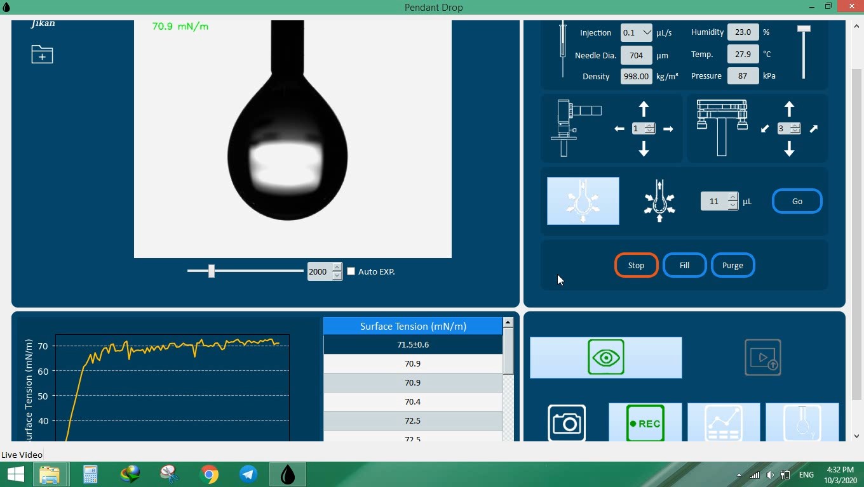Click the exposure value field showing 2000
Viewport: 864px width, 487px height.
pyautogui.click(x=320, y=271)
